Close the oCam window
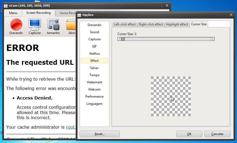 coord(167,6)
